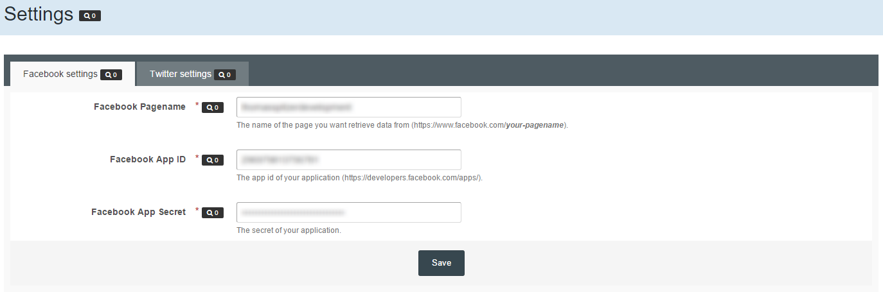
Task: Focus the Facebook Pagename input field
Action: [348, 107]
